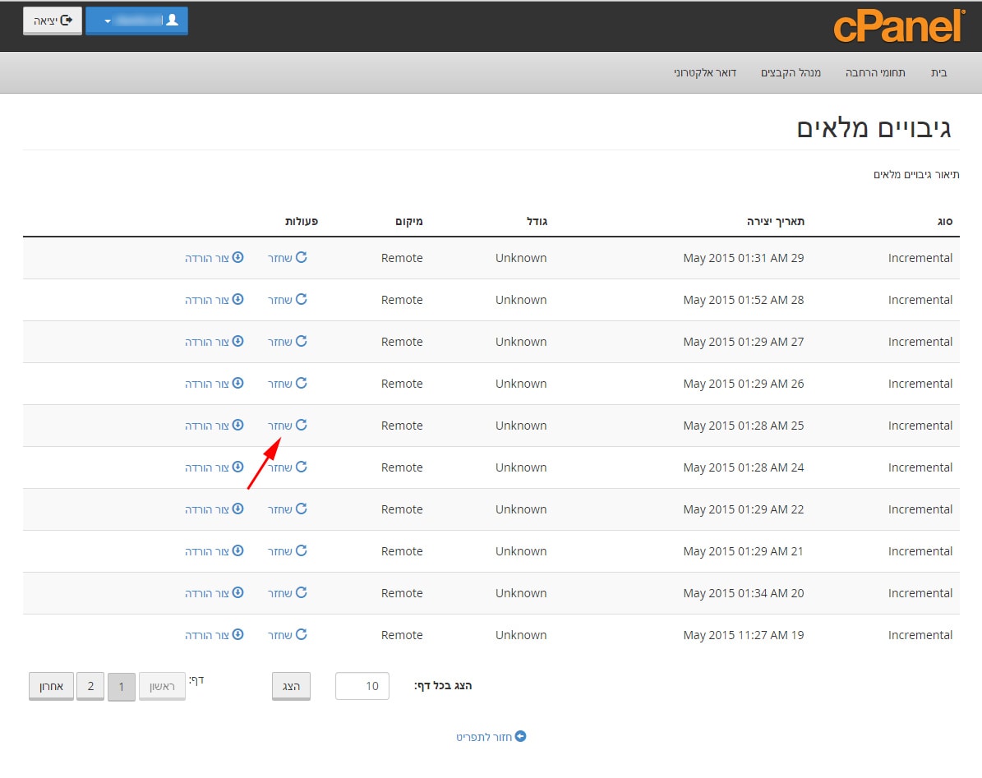The height and width of the screenshot is (778, 982).
Task: Click restore icon for May 25 backup
Action: [302, 425]
